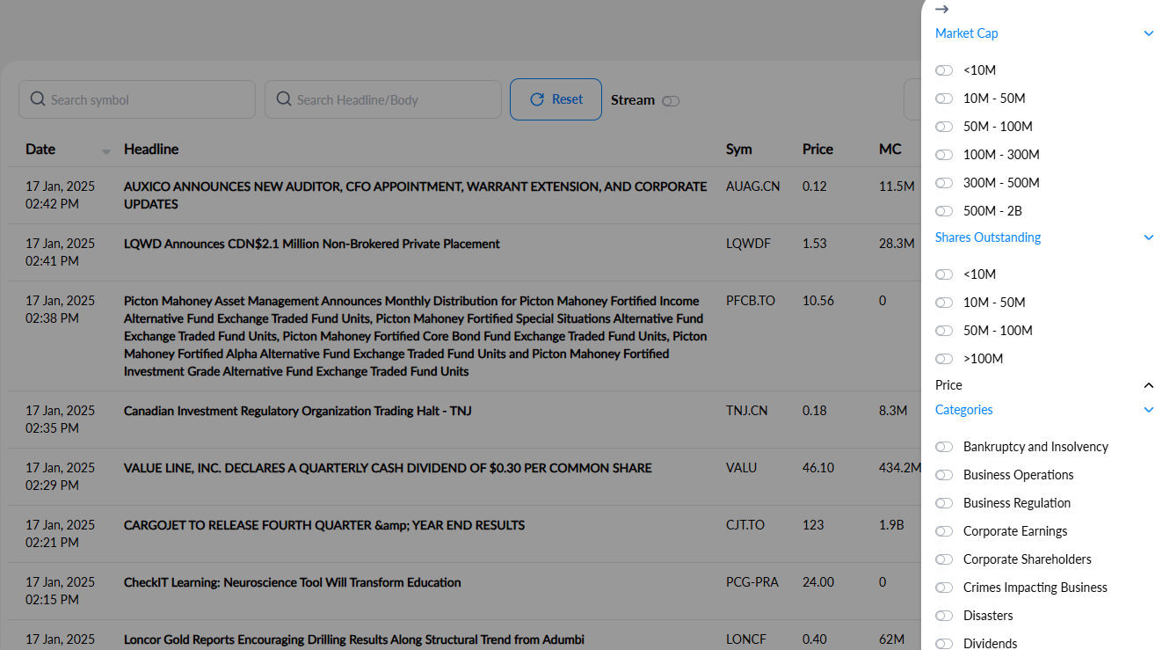
Task: Sort by Sym column header
Action: 739,150
